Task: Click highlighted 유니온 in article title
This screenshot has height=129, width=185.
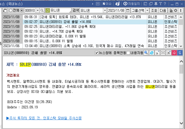Action: pos(25,64)
